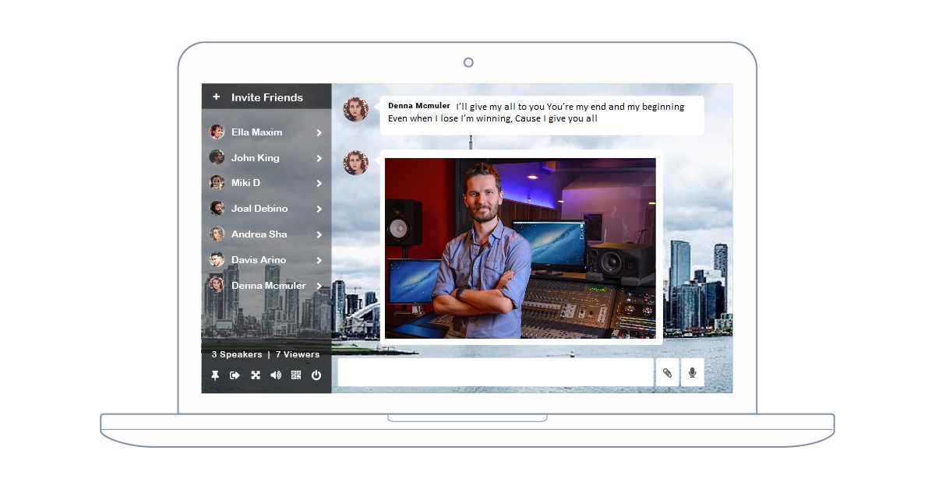Click the plus icon next to Invite Friends
Image resolution: width=935 pixels, height=489 pixels.
(217, 97)
